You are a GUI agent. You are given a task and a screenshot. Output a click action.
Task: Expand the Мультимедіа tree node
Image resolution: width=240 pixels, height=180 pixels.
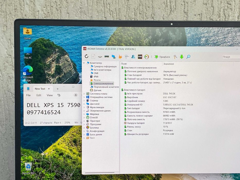coord(84,107)
